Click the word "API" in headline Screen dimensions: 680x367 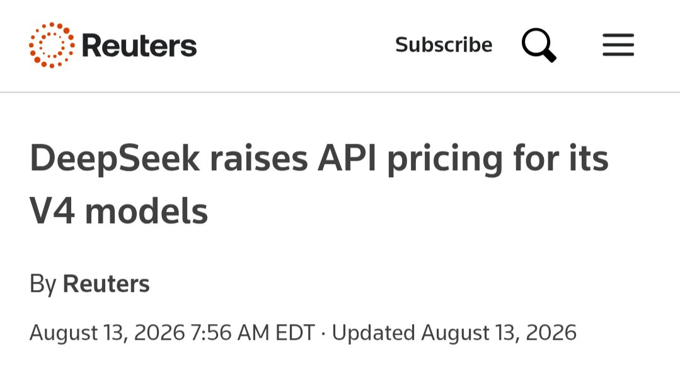347,158
